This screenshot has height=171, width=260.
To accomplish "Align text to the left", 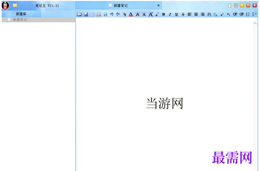I will tap(189, 15).
